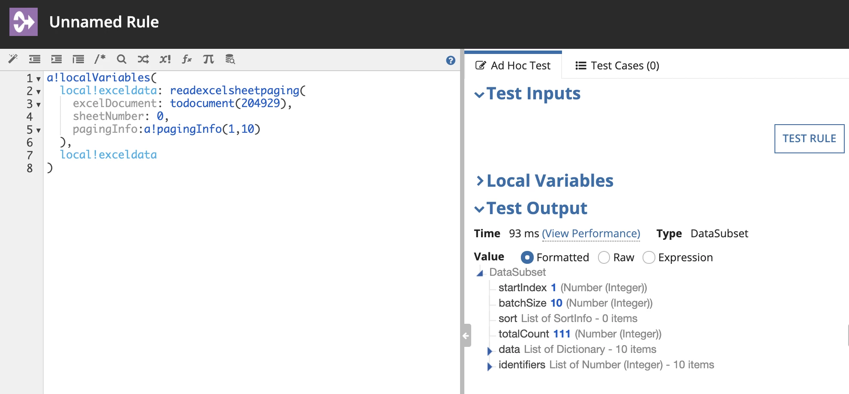Click line number 6 in gutter
The image size is (849, 394).
click(x=30, y=143)
